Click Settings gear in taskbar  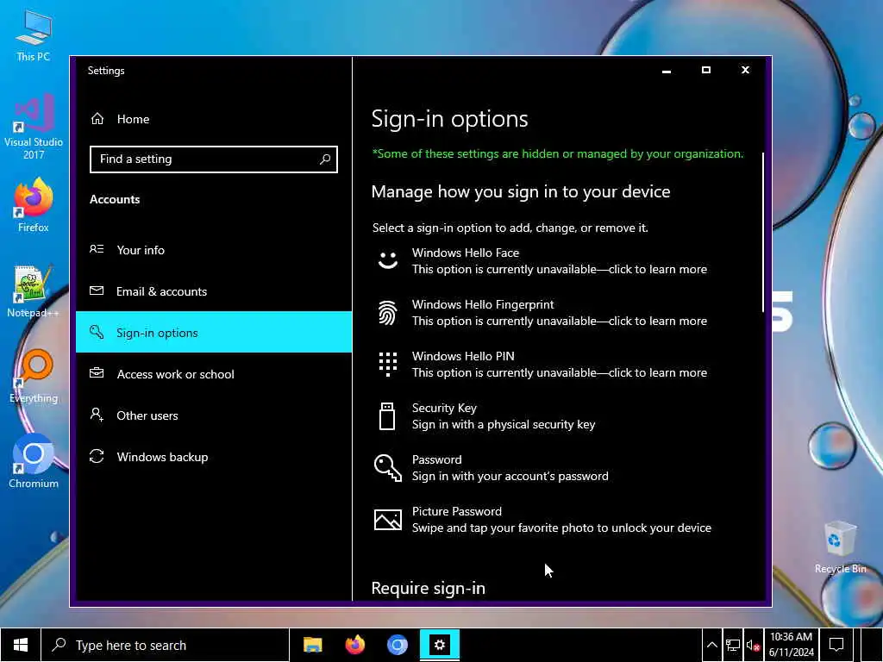pyautogui.click(x=439, y=645)
